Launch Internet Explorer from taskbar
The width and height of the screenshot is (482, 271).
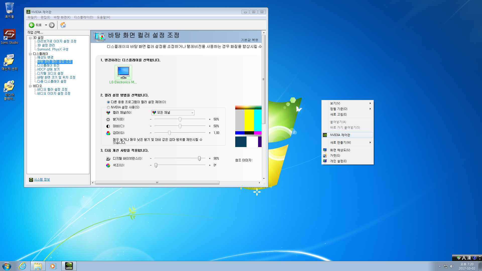coord(23,266)
